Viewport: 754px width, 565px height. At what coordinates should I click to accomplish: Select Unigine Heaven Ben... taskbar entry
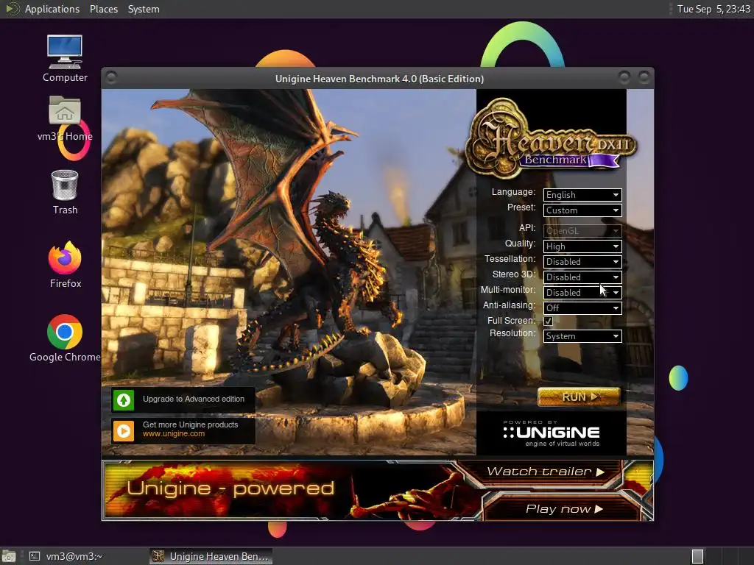pos(211,556)
